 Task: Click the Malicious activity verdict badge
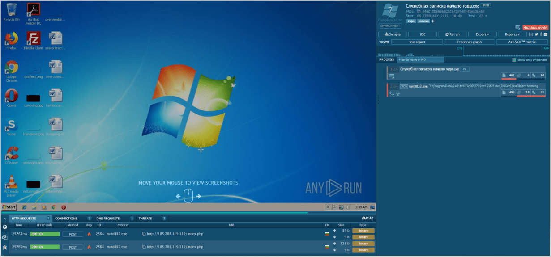[535, 28]
